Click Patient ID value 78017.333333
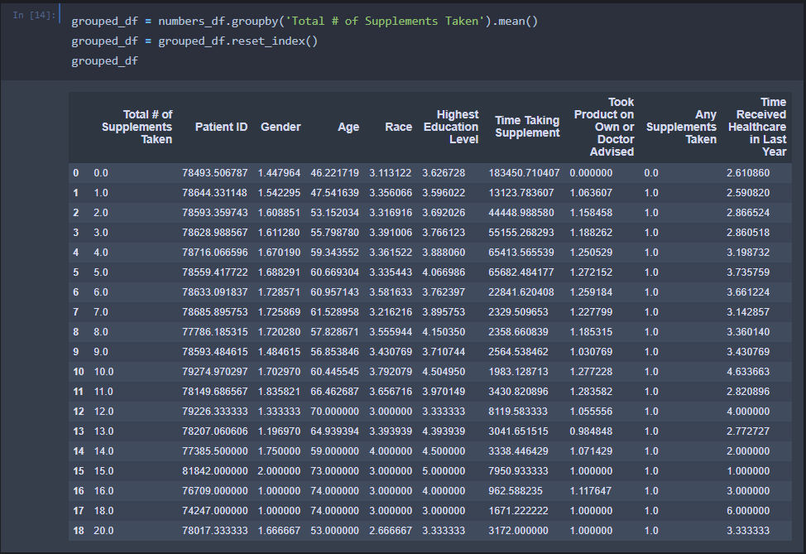The height and width of the screenshot is (554, 806). pos(215,531)
